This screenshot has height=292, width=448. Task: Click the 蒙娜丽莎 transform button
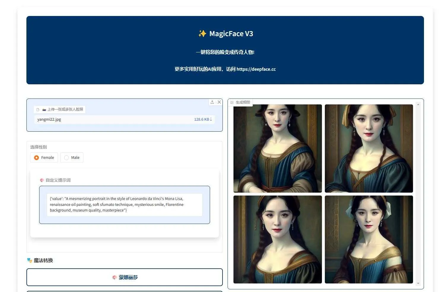(x=125, y=277)
